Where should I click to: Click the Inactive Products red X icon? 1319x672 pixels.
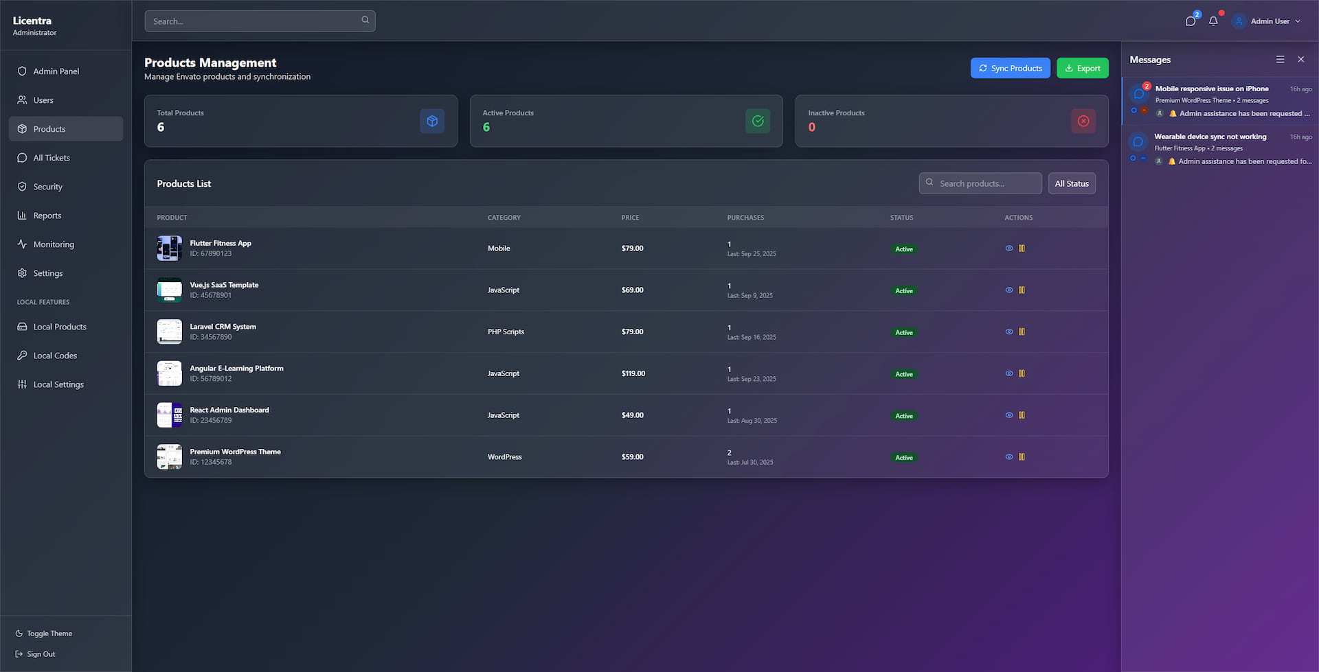(x=1083, y=121)
